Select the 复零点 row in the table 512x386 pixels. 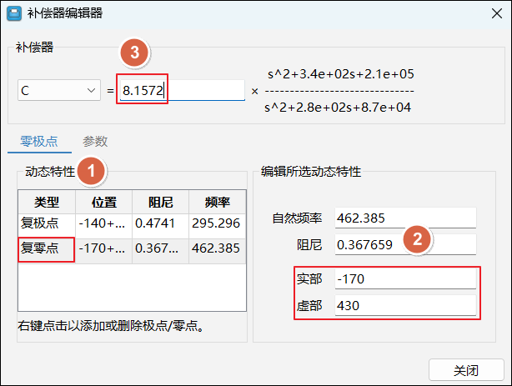pos(47,248)
